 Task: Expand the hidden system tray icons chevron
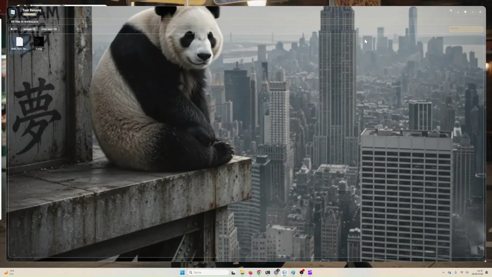pyautogui.click(x=443, y=272)
